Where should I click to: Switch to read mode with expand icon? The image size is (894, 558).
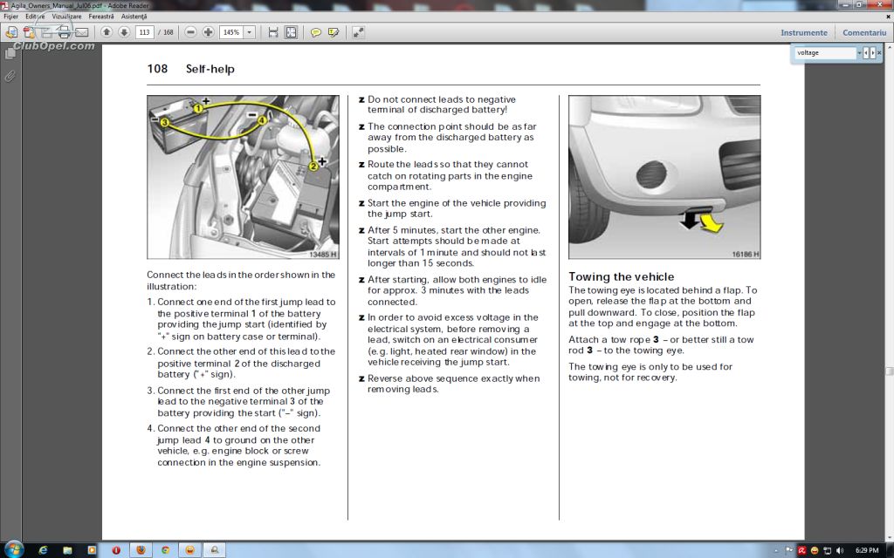358,32
